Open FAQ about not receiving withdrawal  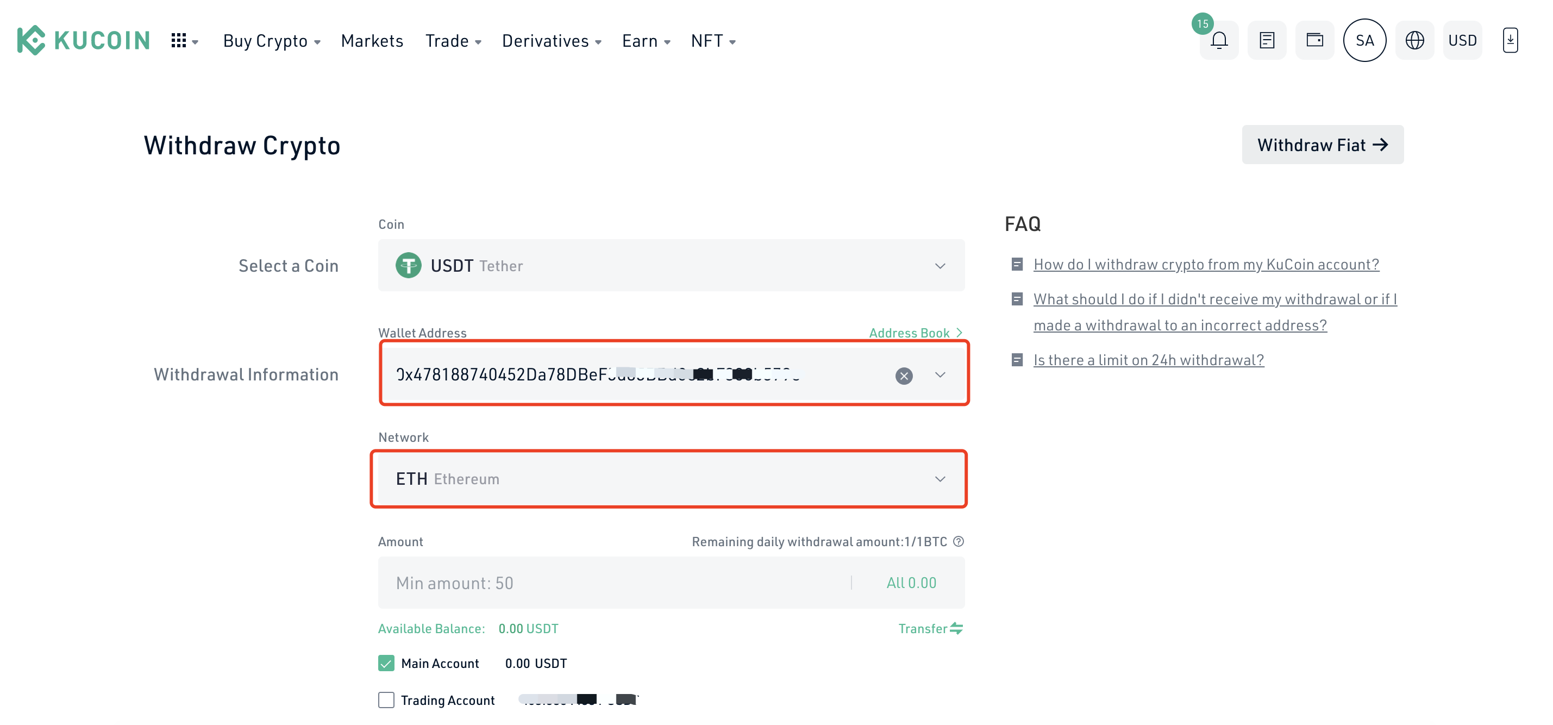click(1215, 312)
